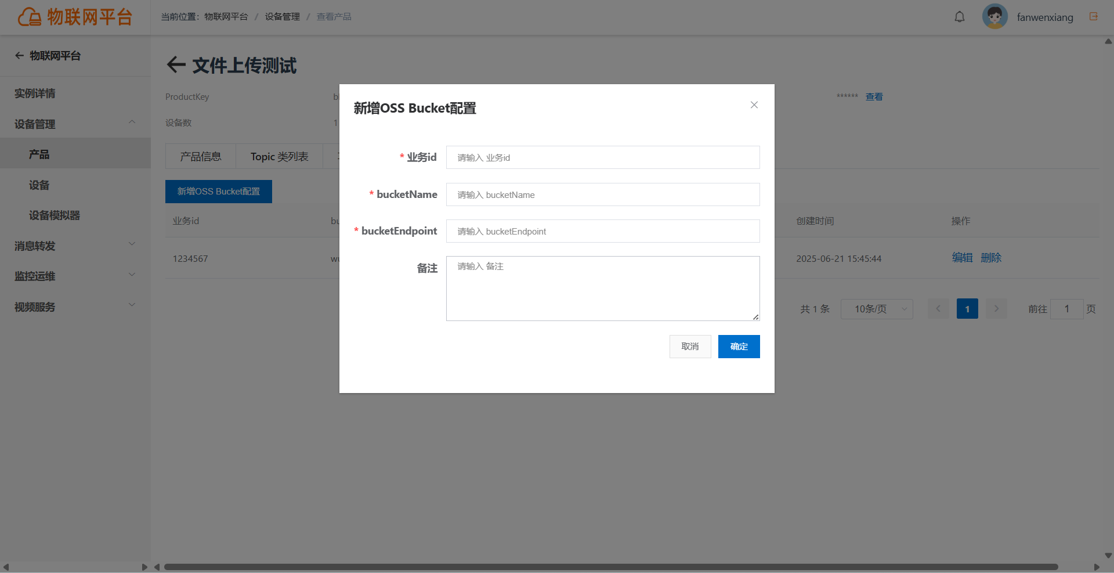This screenshot has width=1114, height=573.
Task: Open the 10条/页 page size dropdown
Action: point(877,309)
